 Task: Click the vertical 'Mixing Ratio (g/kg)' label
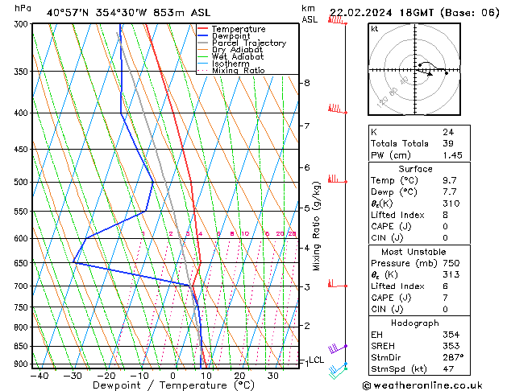click(x=316, y=226)
